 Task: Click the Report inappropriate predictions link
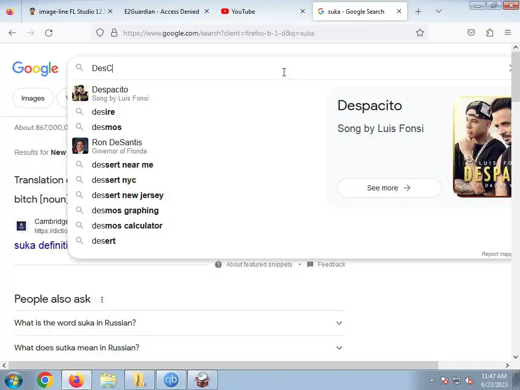coord(496,254)
